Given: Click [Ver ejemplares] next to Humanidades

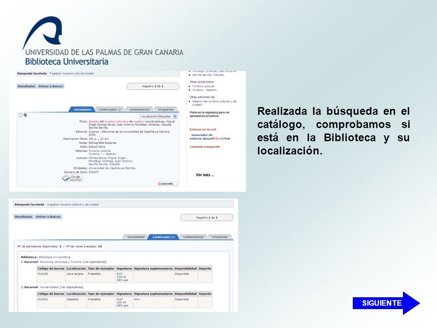Looking at the screenshot, I should pyautogui.click(x=71, y=287).
